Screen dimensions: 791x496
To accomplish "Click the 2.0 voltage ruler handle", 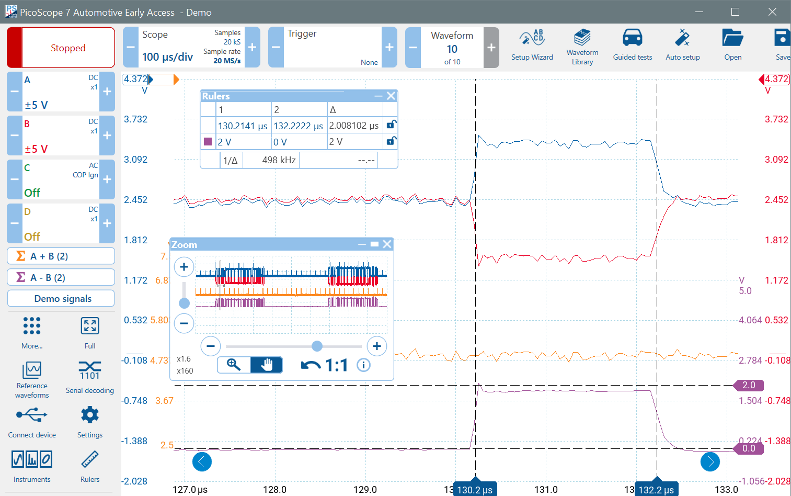I will (749, 385).
